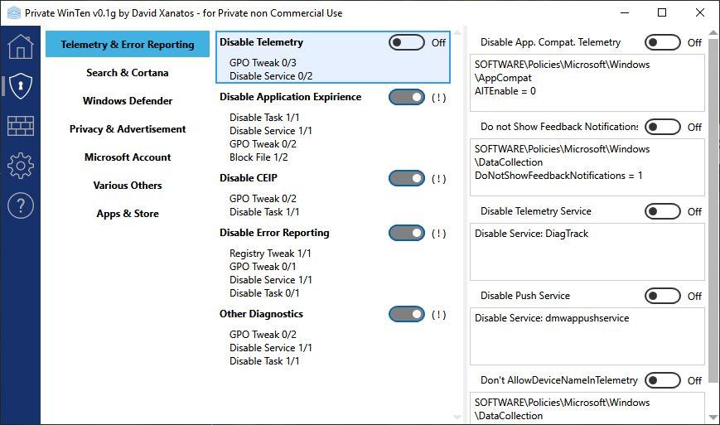The image size is (720, 425).
Task: Click GPO Tweak 0/3 under Disable Telemetry
Action: tap(263, 63)
